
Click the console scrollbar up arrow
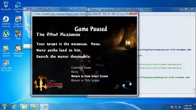tap(194, 17)
